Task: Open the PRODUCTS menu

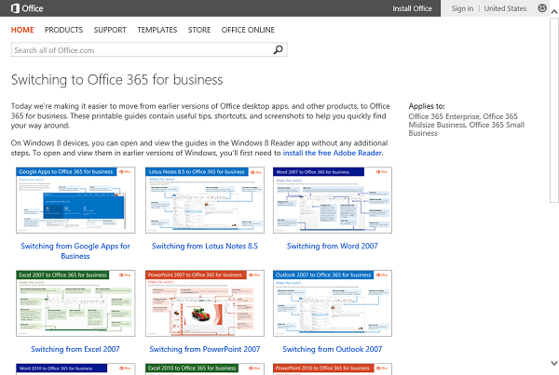Action: coord(63,30)
